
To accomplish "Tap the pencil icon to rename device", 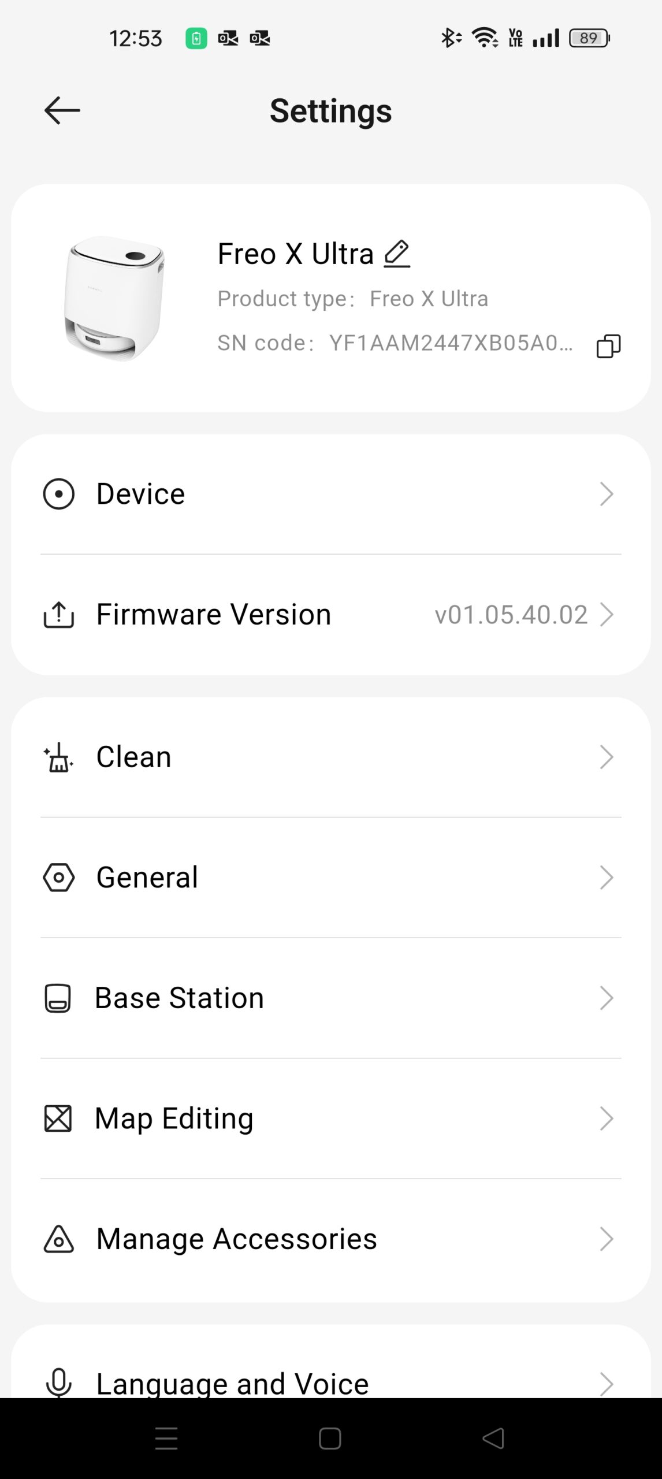I will click(x=397, y=254).
